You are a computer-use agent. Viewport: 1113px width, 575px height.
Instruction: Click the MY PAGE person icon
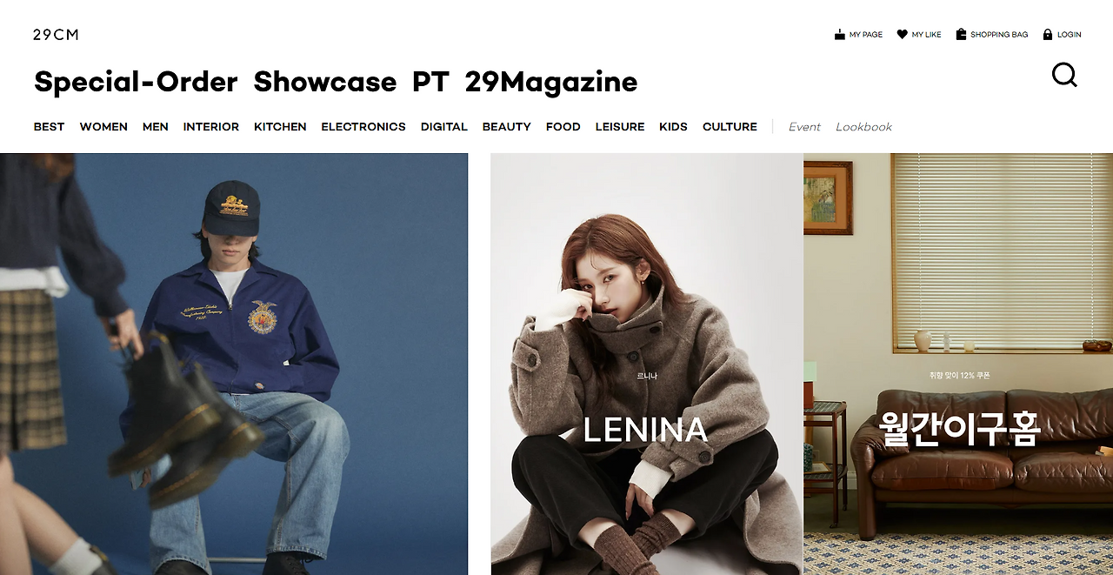pos(839,35)
